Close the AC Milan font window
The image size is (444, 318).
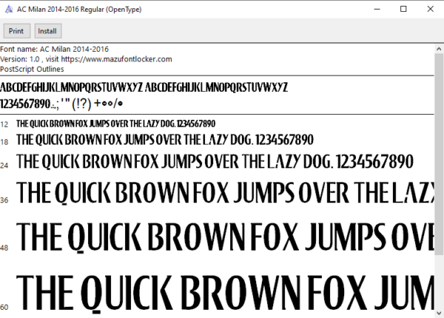pos(431,9)
